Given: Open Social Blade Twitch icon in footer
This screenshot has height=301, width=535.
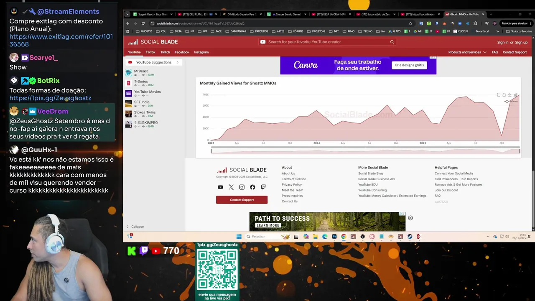Looking at the screenshot, I should pyautogui.click(x=263, y=187).
